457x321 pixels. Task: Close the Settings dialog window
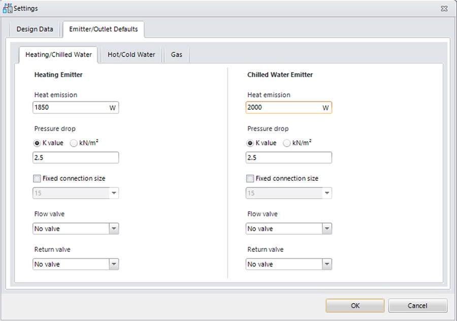coord(444,9)
